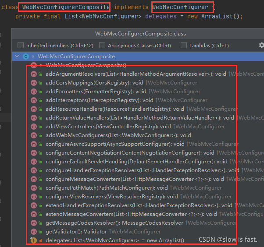Click the method icon beside getMessageCodesResolver

click(34, 223)
